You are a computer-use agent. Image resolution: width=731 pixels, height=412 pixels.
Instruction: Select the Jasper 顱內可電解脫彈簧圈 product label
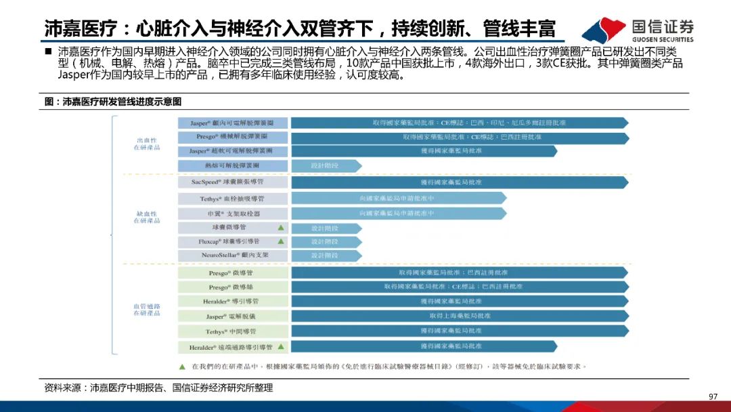(233, 123)
